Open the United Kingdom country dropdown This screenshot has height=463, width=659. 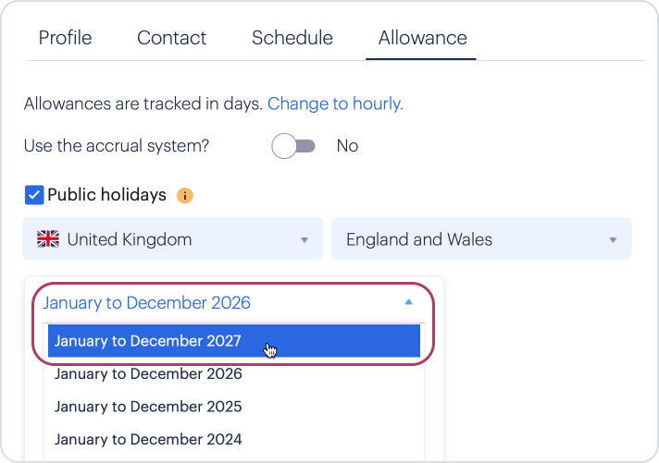172,239
